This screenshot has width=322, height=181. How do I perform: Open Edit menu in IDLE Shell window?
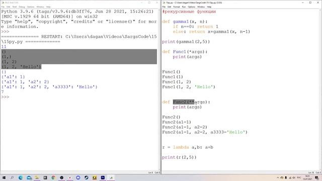click(8, 7)
